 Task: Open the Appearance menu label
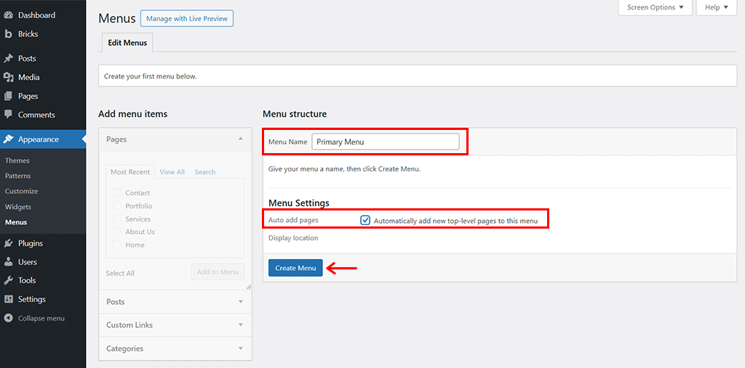click(39, 139)
